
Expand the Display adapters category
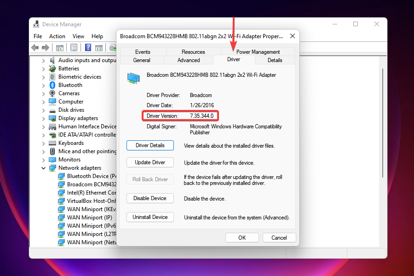44,118
